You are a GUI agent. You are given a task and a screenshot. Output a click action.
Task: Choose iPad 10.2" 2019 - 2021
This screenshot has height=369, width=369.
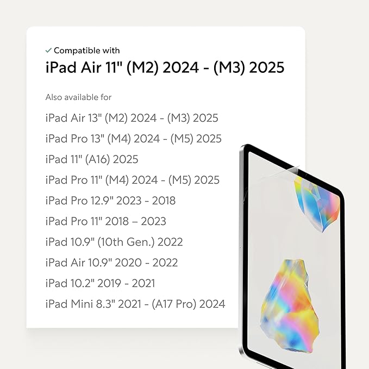[100, 283]
